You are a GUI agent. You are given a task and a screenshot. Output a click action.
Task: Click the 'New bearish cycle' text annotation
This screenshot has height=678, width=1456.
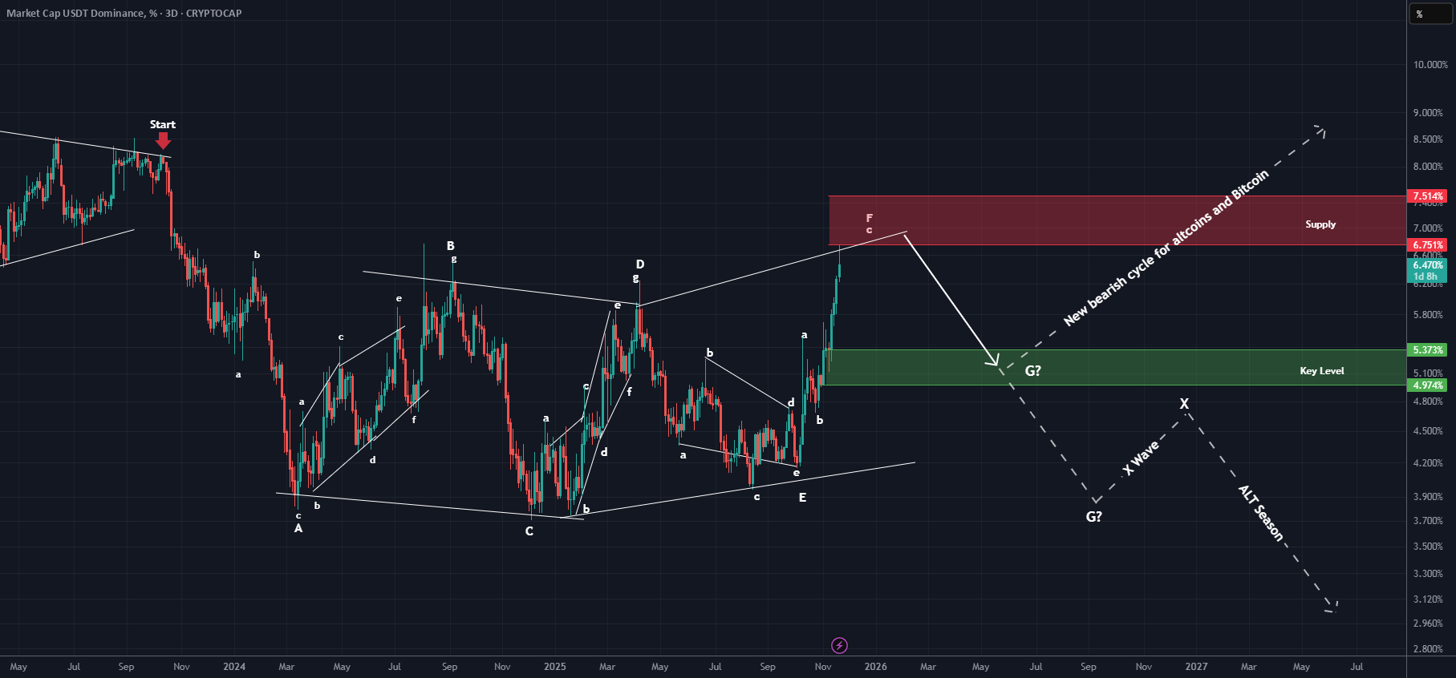[1166, 248]
